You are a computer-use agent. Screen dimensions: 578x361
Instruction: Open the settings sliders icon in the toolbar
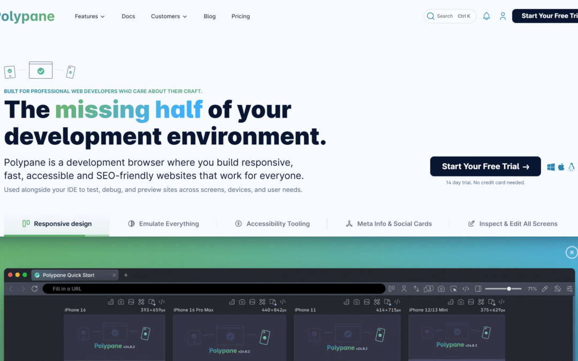(569, 289)
